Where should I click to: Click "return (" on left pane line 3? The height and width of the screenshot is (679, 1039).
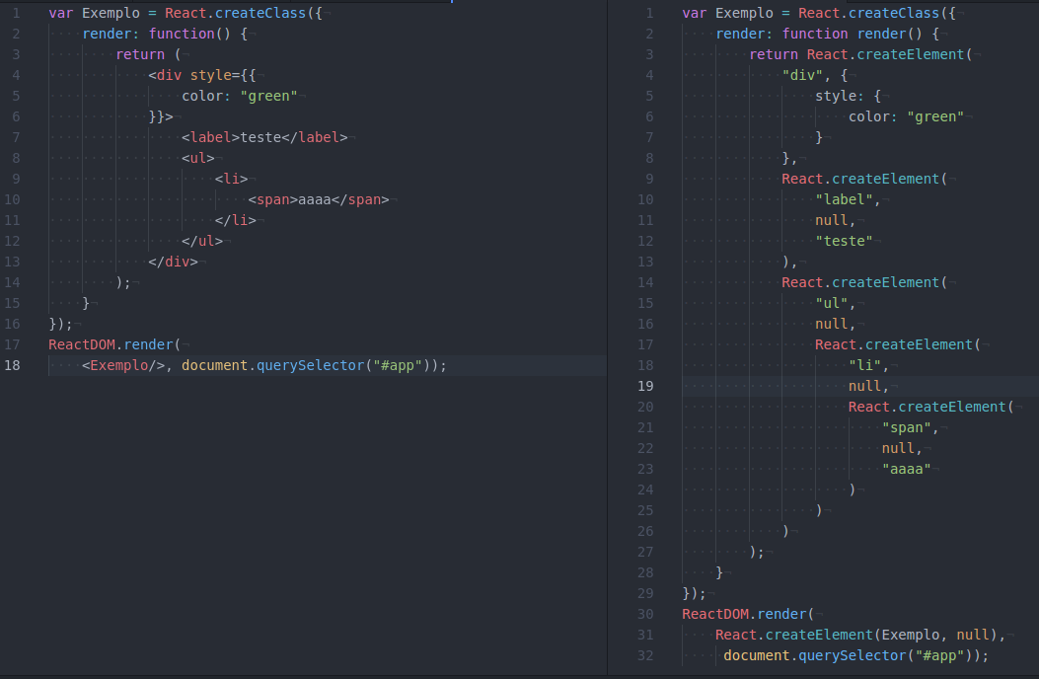click(x=148, y=54)
